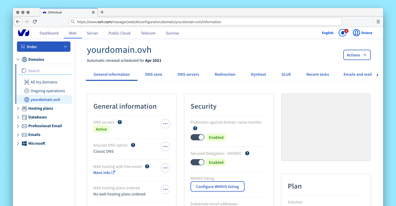Click the browser address bar
Screen dimensions: 396x206
(205, 22)
